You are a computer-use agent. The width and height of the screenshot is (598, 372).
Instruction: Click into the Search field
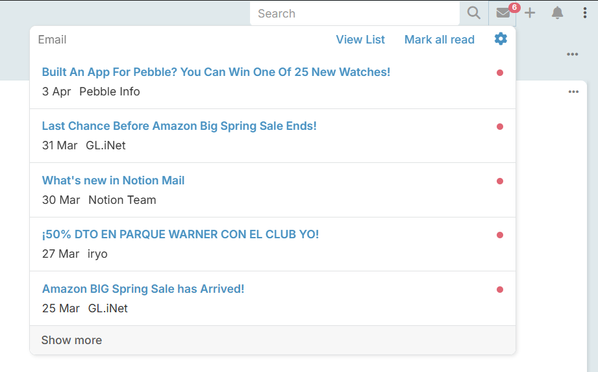(x=354, y=14)
